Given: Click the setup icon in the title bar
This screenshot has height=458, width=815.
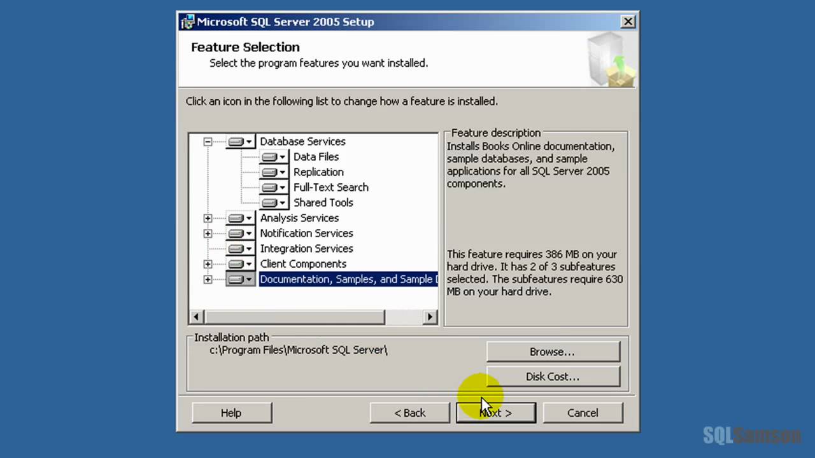Looking at the screenshot, I should (x=187, y=22).
